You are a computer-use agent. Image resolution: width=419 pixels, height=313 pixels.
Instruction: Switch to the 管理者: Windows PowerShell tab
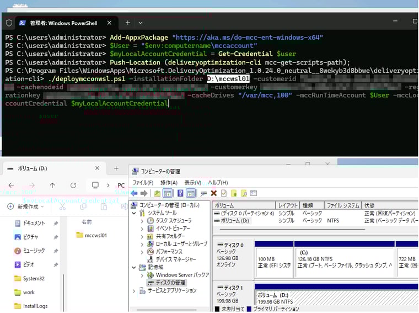tap(63, 23)
